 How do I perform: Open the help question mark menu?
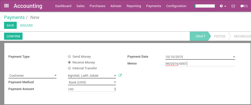223,6
